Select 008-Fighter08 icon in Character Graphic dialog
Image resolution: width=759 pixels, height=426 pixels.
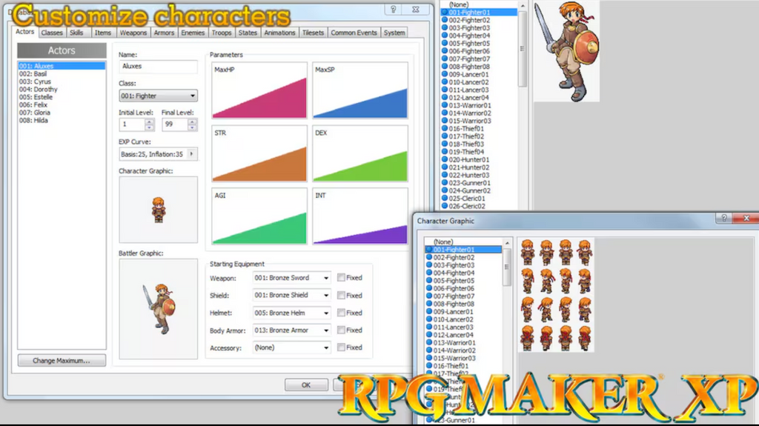tap(429, 304)
